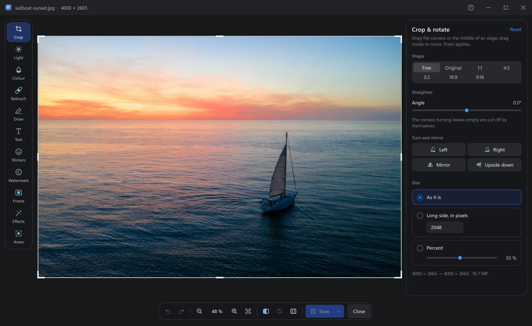The image size is (532, 326).
Task: Flip image with the Mirror button
Action: 439,165
